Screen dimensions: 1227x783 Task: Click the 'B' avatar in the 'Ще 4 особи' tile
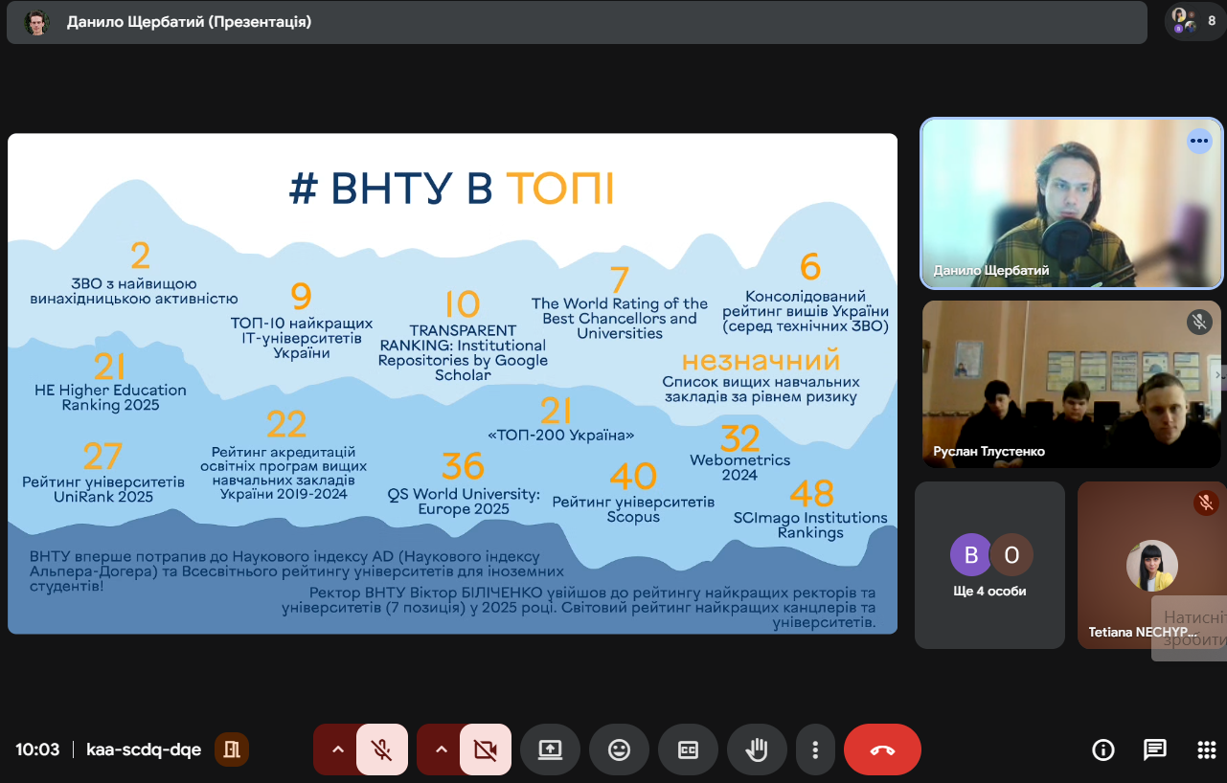pos(970,554)
